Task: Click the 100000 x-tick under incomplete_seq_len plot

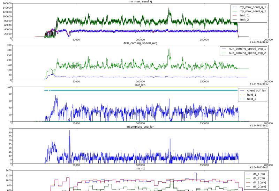Action: point(140,165)
